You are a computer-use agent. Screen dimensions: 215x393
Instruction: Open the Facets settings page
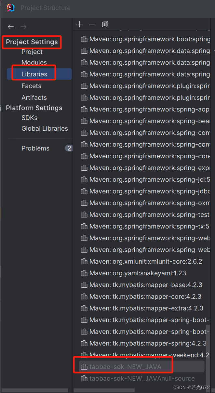tap(31, 86)
